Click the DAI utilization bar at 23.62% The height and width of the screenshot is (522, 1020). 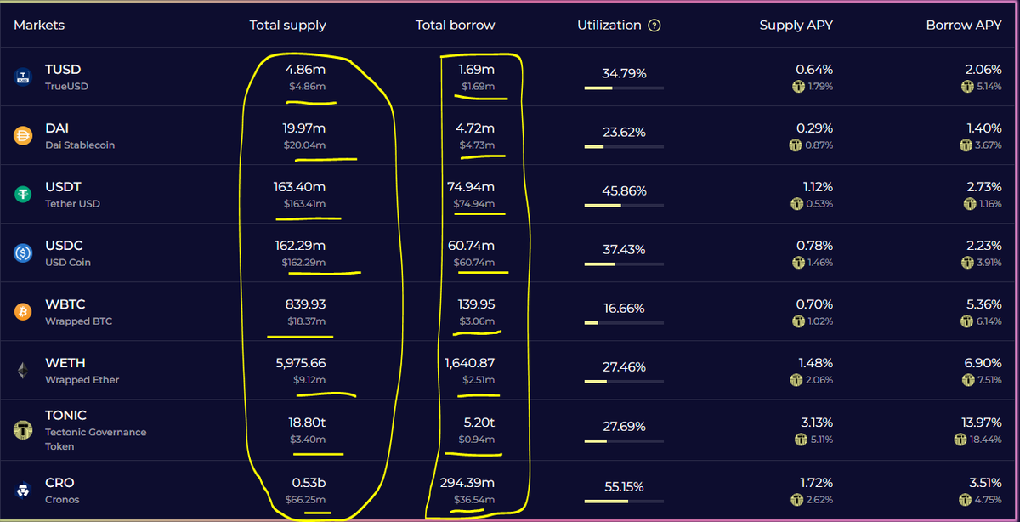click(624, 146)
